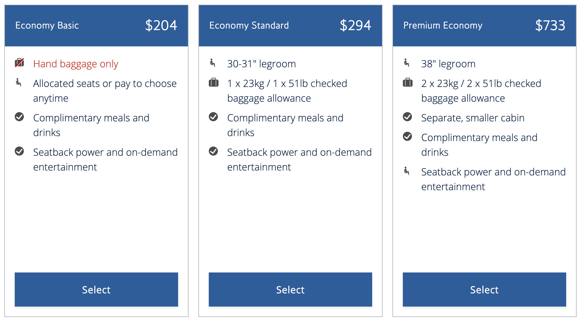Click the checkmark beside seatback power in Economy Basic
584x325 pixels.
(x=19, y=151)
